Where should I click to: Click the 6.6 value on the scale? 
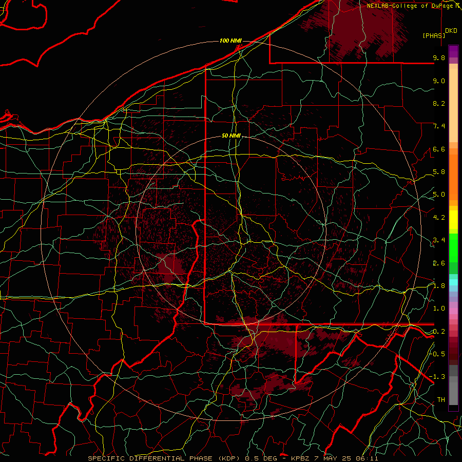(x=439, y=149)
